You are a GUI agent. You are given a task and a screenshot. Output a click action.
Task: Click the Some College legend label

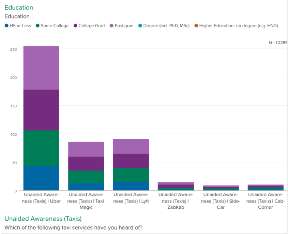[x=54, y=26]
